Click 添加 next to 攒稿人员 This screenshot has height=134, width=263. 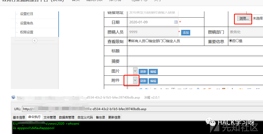tap(186, 33)
